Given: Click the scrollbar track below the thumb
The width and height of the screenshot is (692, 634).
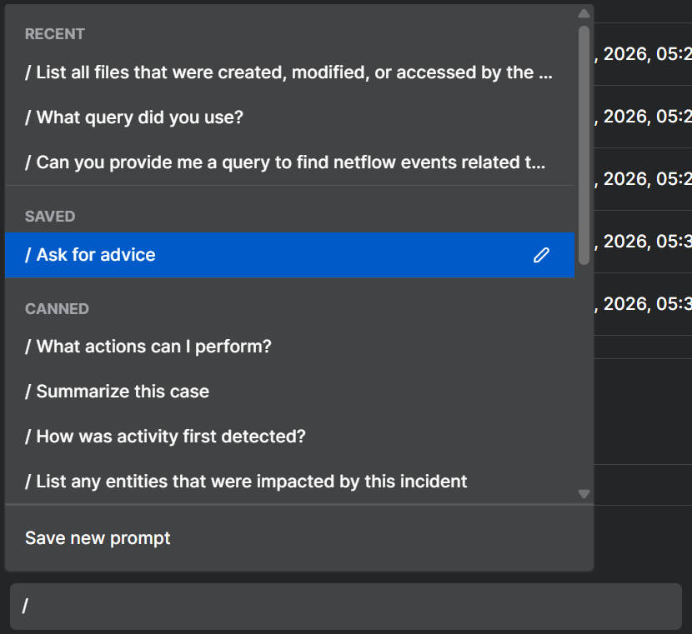Looking at the screenshot, I should coord(584,375).
